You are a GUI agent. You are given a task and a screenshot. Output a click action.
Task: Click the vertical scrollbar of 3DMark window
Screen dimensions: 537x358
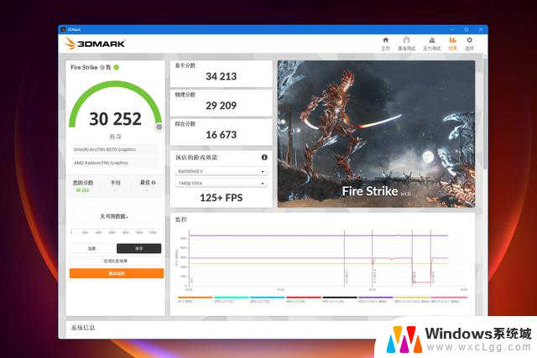(x=485, y=113)
